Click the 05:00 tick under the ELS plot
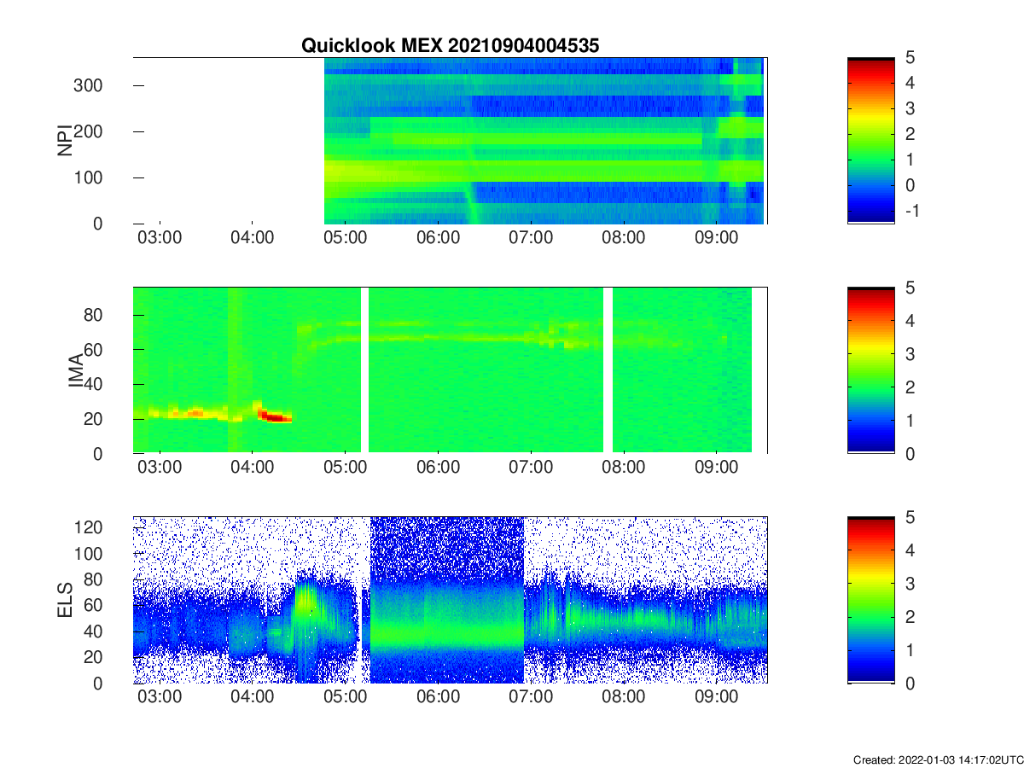Screen dimensions: 1024x768 (x=346, y=698)
